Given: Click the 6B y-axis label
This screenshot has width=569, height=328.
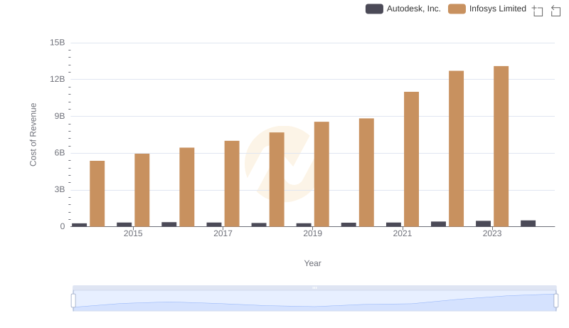Looking at the screenshot, I should pyautogui.click(x=60, y=153).
